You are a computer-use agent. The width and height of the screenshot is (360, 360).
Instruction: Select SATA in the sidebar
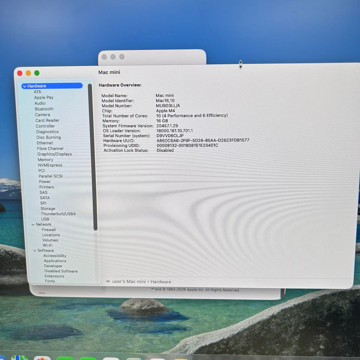point(45,198)
